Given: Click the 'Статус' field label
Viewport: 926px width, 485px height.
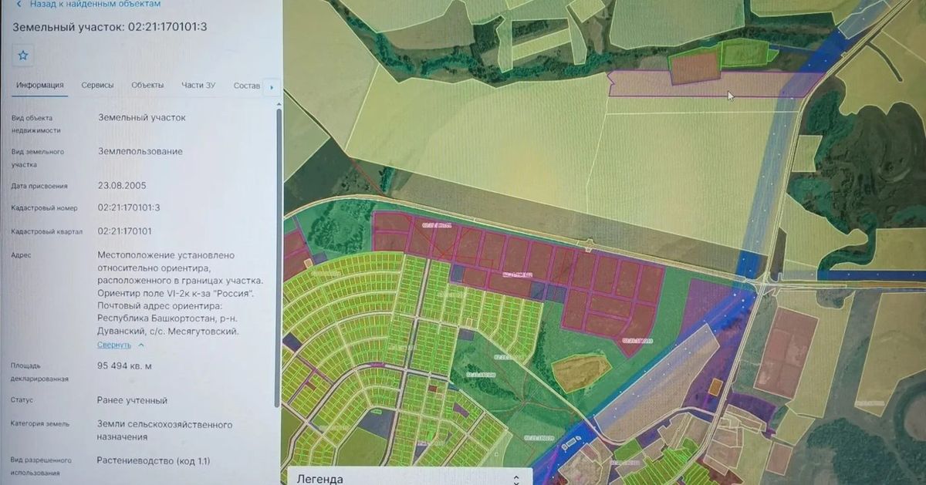Looking at the screenshot, I should point(22,400).
